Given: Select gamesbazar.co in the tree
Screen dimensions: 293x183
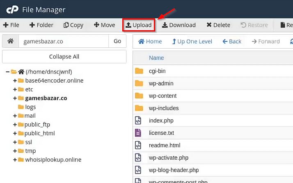Looking at the screenshot, I should (x=46, y=98).
